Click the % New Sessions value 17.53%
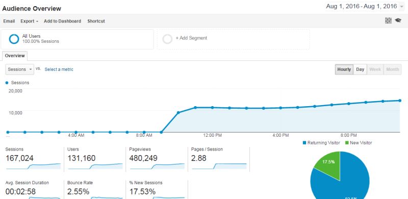This screenshot has height=199, width=408. coord(143,192)
